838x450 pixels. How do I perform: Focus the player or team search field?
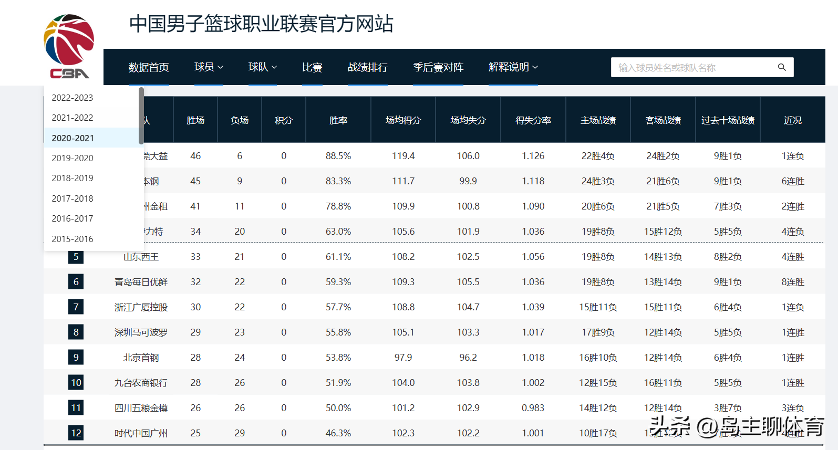pos(702,67)
